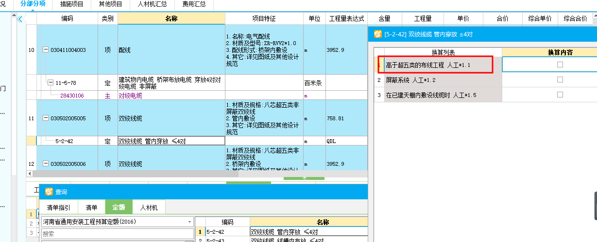Click the double-chevron panel collapse icon
The height and width of the screenshot is (242, 597).
tap(20, 19)
